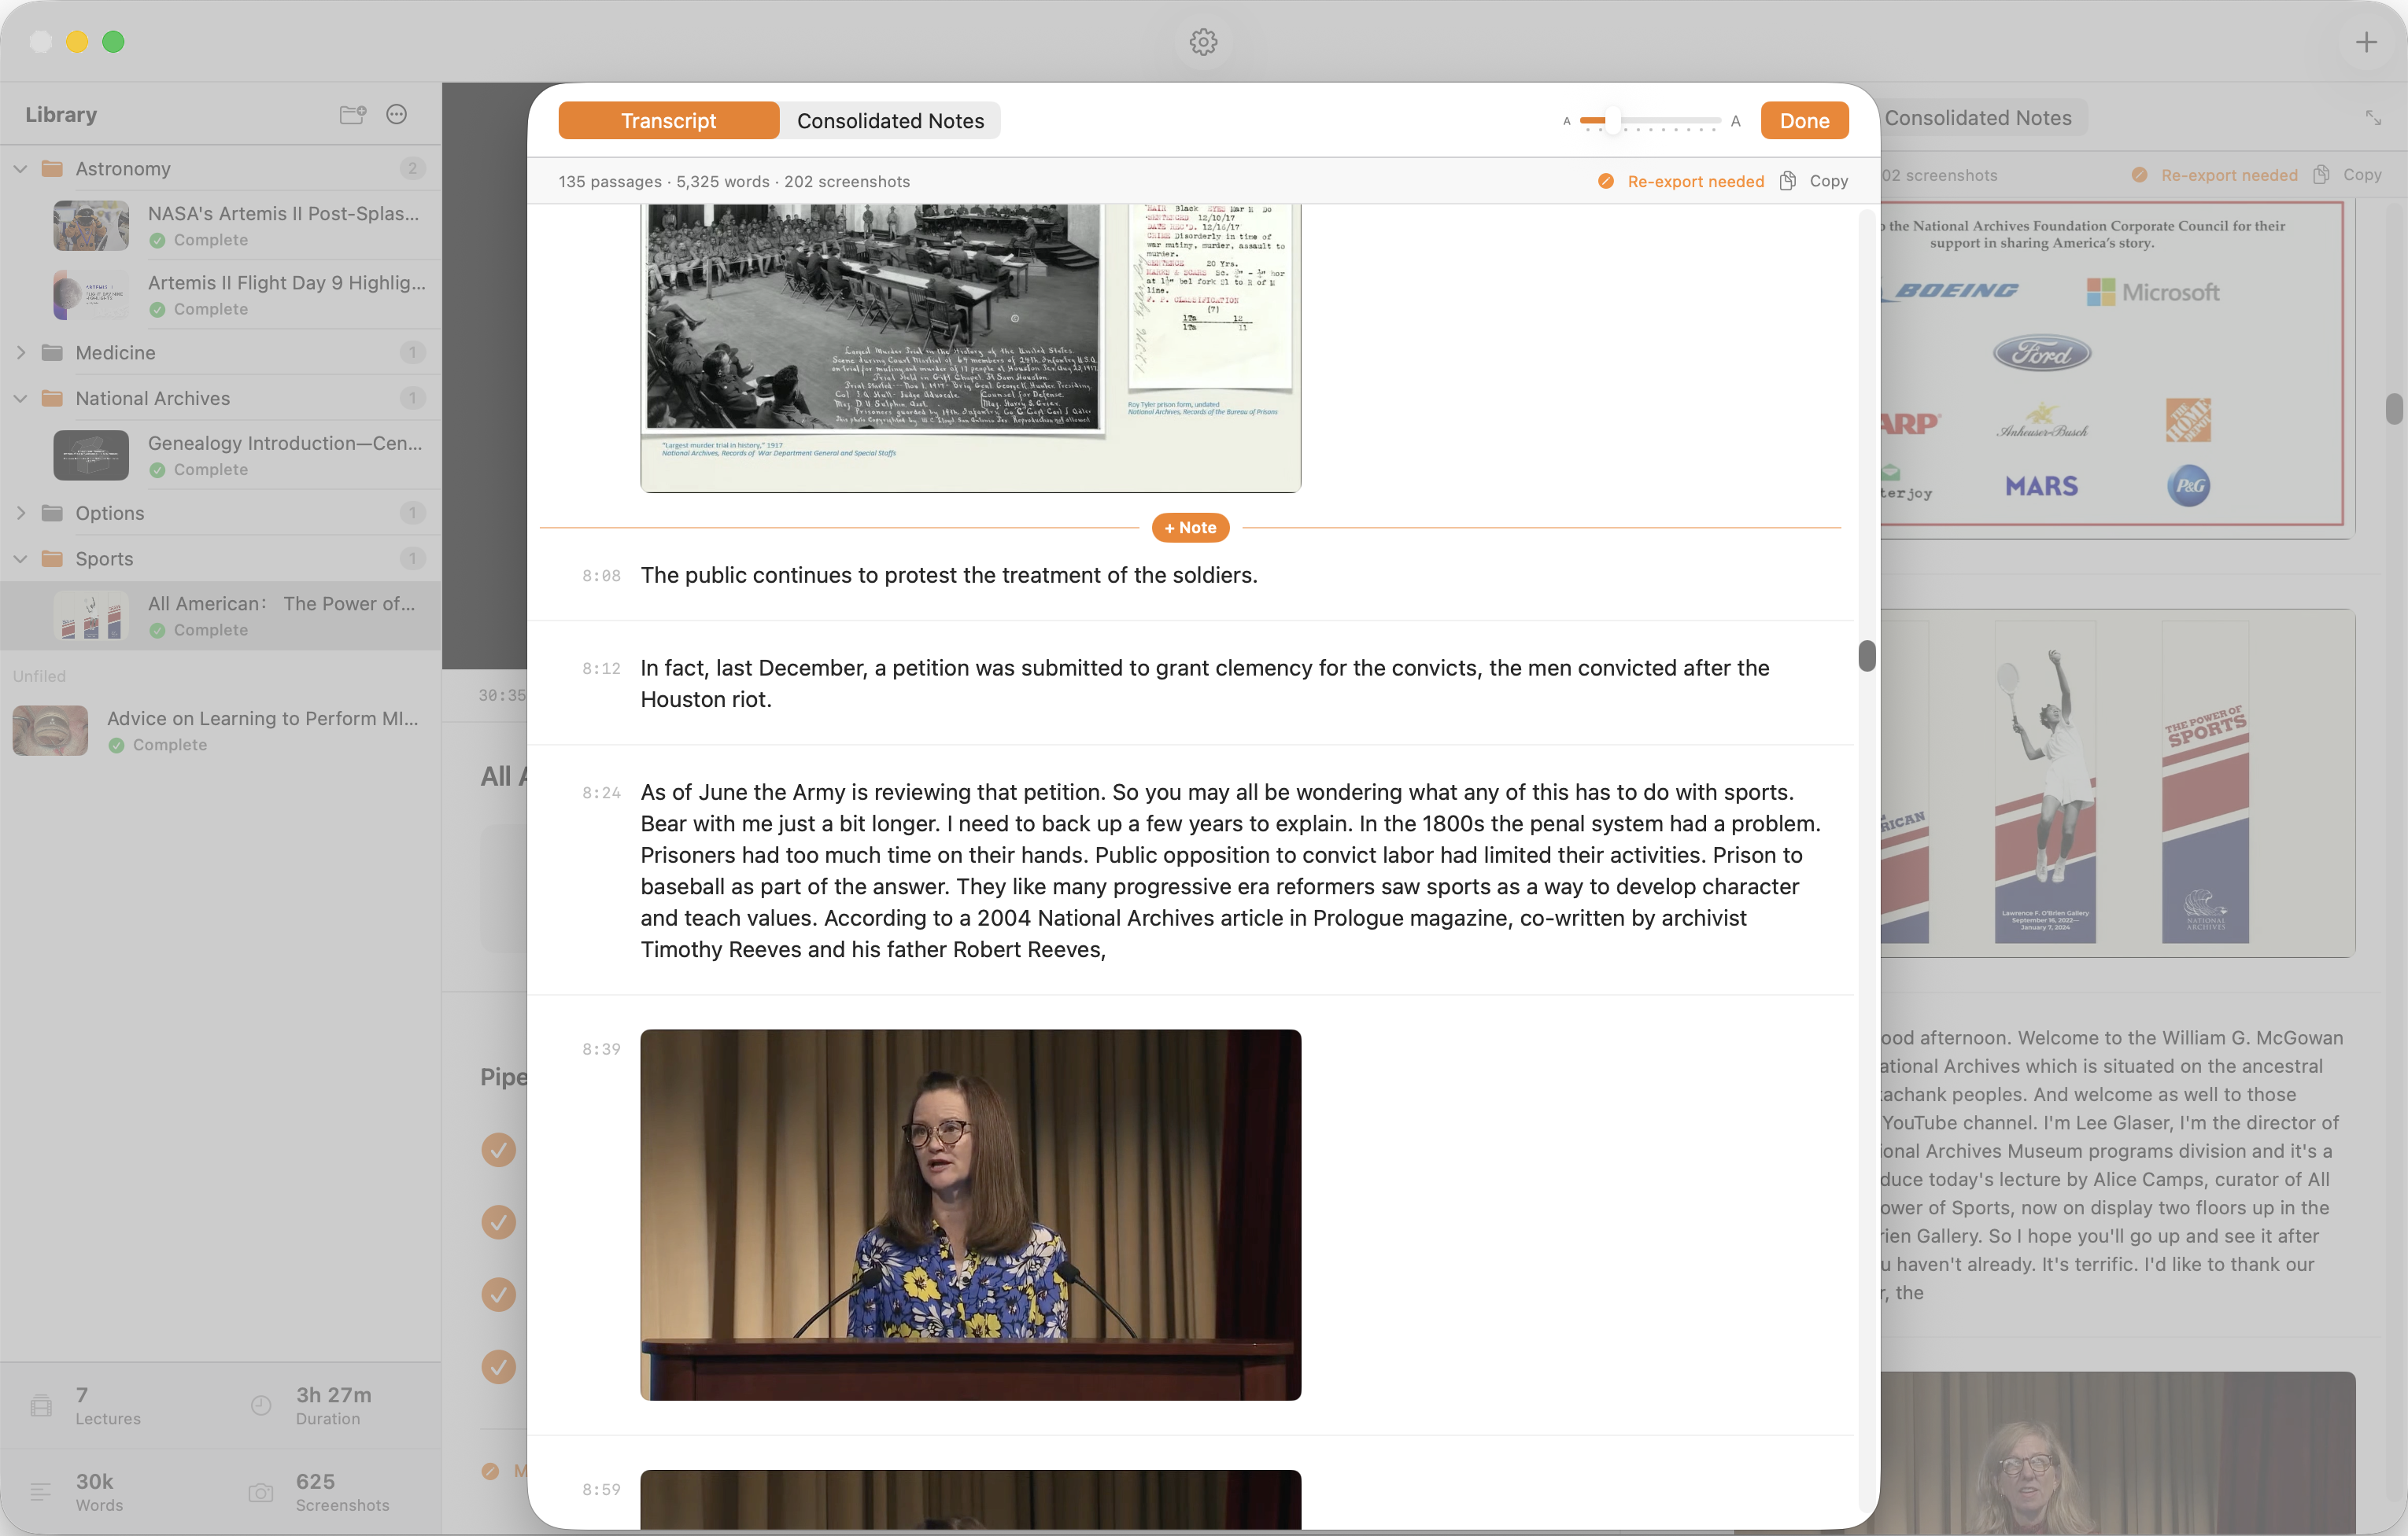Click the 8:08 timestamp
This screenshot has width=2408, height=1536.
601,576
